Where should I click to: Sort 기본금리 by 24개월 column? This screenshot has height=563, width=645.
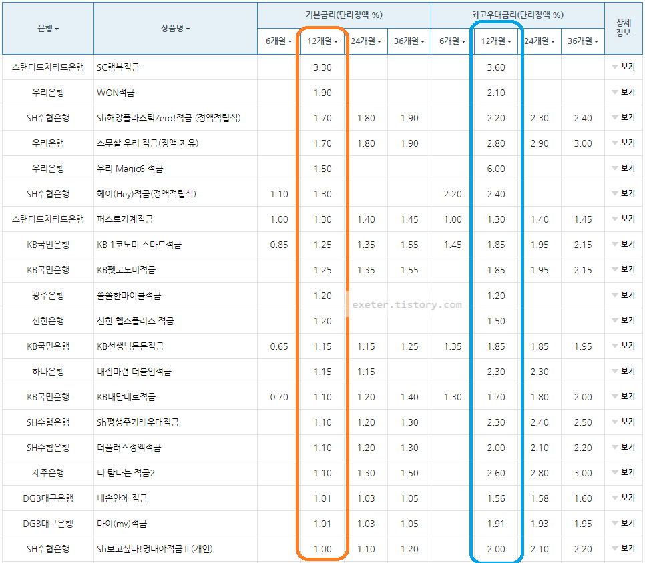pyautogui.click(x=366, y=41)
